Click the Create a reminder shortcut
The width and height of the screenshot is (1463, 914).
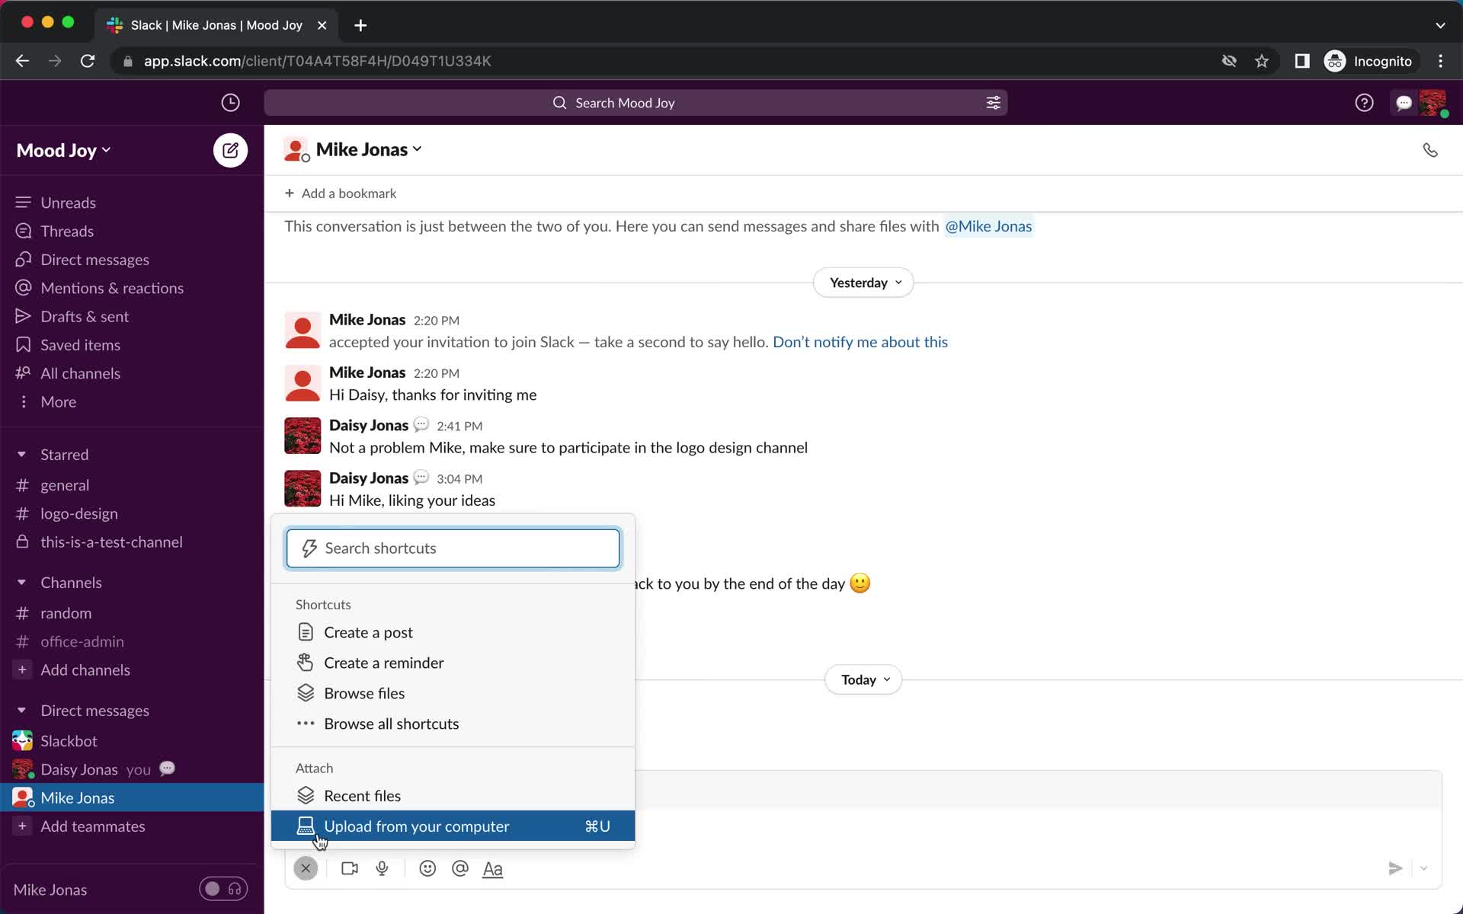tap(385, 663)
